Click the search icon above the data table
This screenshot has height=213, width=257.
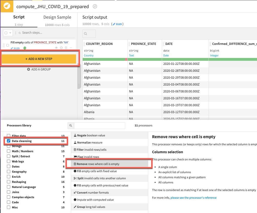86,34
